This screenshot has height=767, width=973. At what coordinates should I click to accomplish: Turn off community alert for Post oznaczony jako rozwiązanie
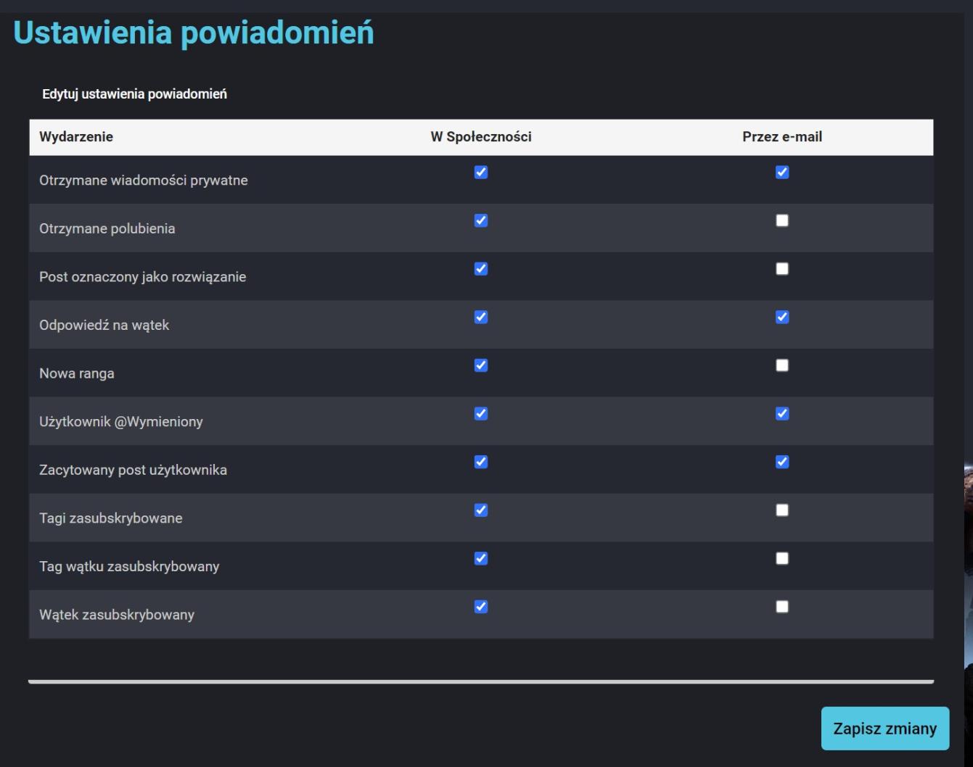coord(481,269)
